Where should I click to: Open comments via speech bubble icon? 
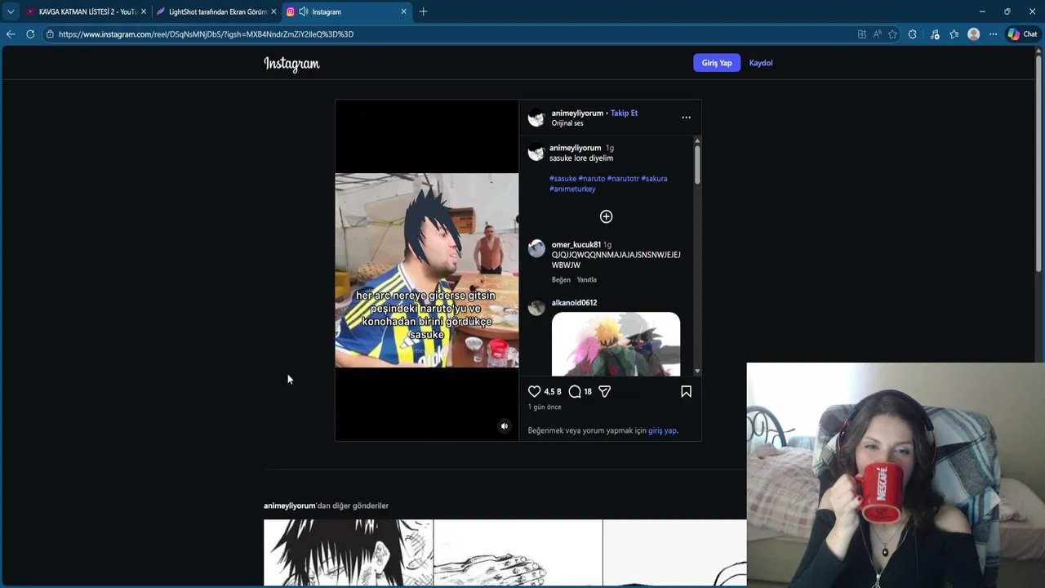575,391
